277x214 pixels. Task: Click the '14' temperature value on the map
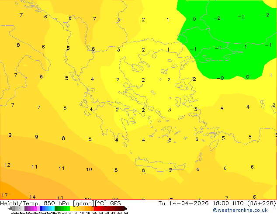pos(32,197)
